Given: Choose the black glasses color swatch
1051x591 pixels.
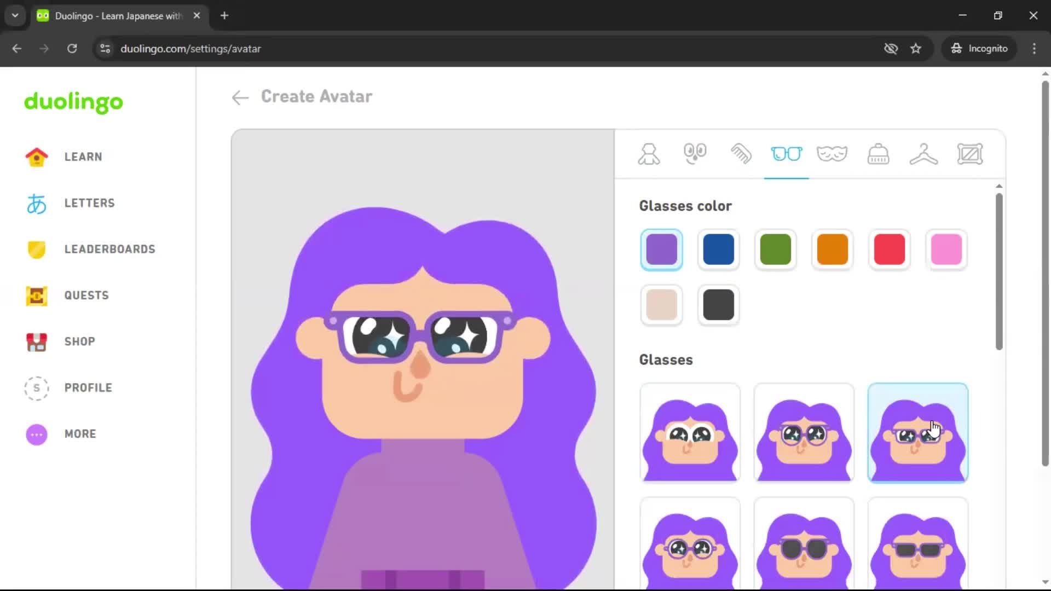Looking at the screenshot, I should point(718,305).
